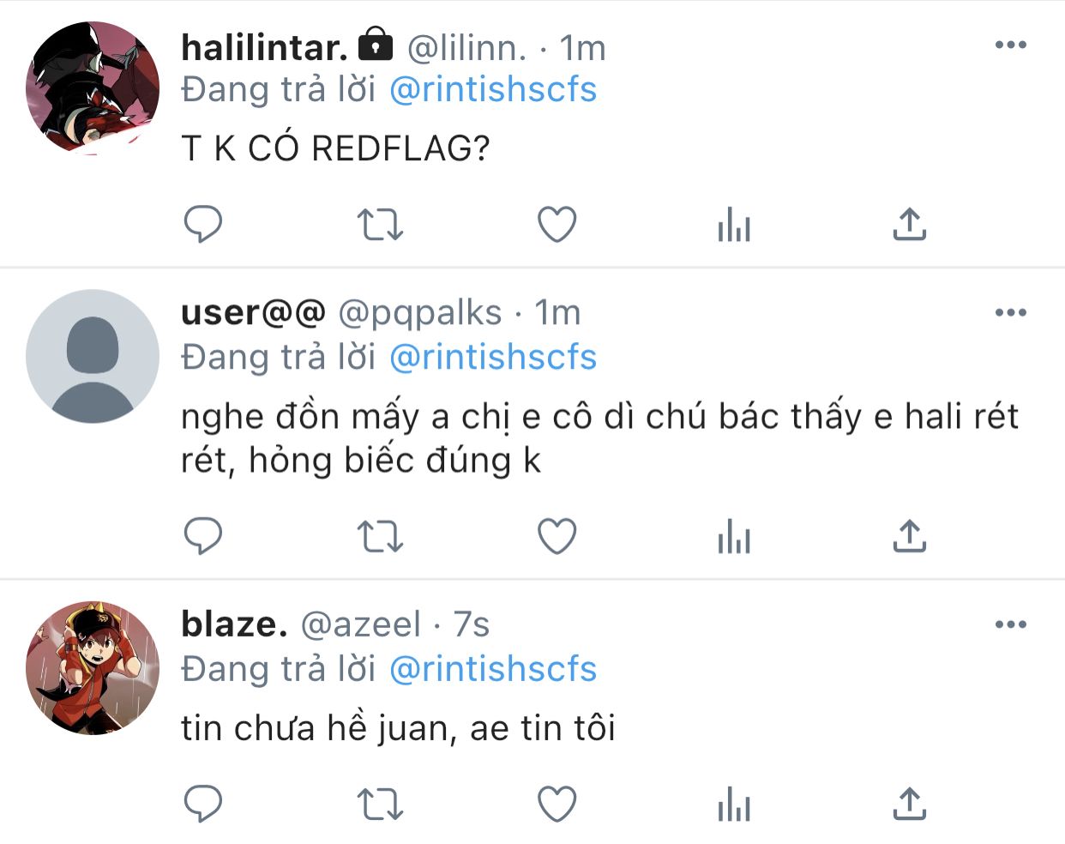View analytics for halilintar's tweet
Viewport: 1065px width, 844px height.
[734, 224]
